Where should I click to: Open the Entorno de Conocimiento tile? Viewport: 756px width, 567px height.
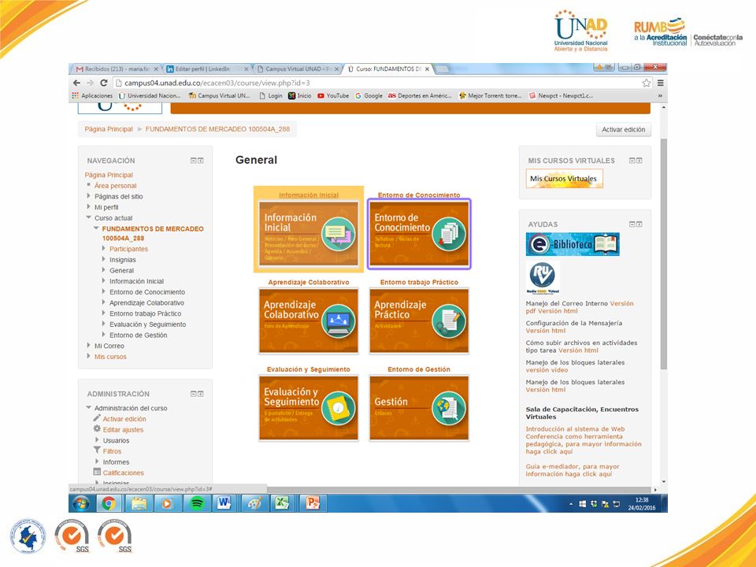[x=419, y=233]
